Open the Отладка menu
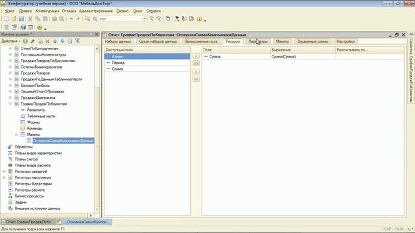This screenshot has height=233, width=415. point(69,11)
